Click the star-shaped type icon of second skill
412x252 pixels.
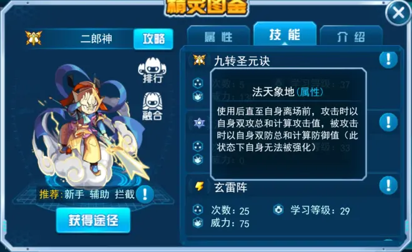(199, 123)
